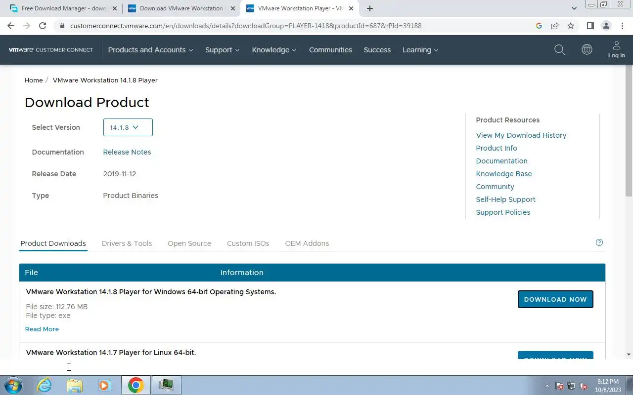This screenshot has width=633, height=395.
Task: Click the network tray icon
Action: 571,386
